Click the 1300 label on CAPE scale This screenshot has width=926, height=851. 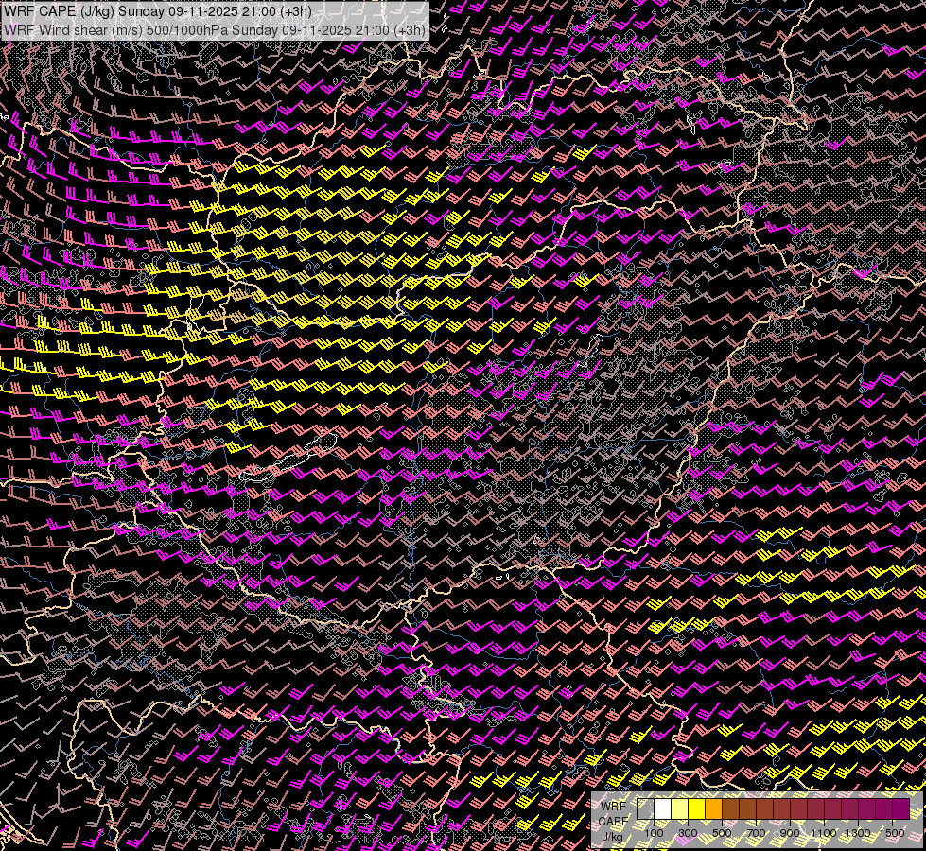click(857, 832)
